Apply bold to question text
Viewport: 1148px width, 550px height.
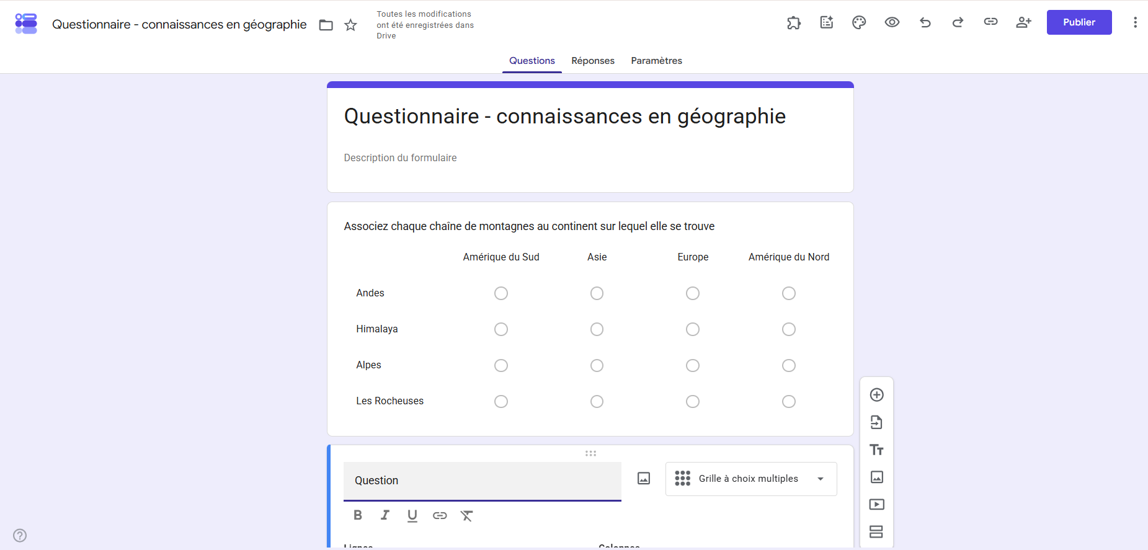tap(358, 515)
